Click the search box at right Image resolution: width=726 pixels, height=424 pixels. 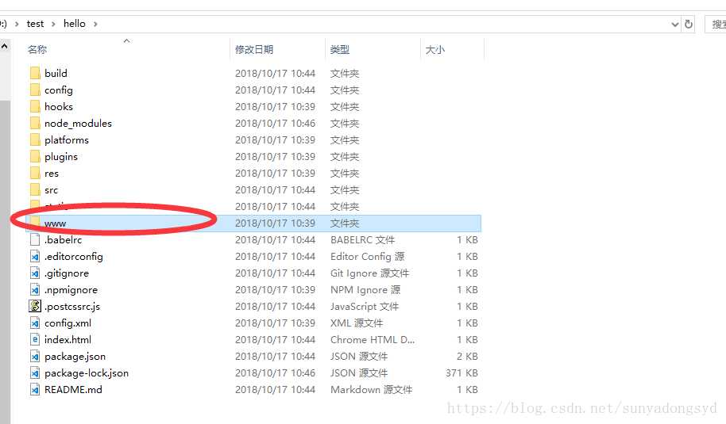point(716,24)
